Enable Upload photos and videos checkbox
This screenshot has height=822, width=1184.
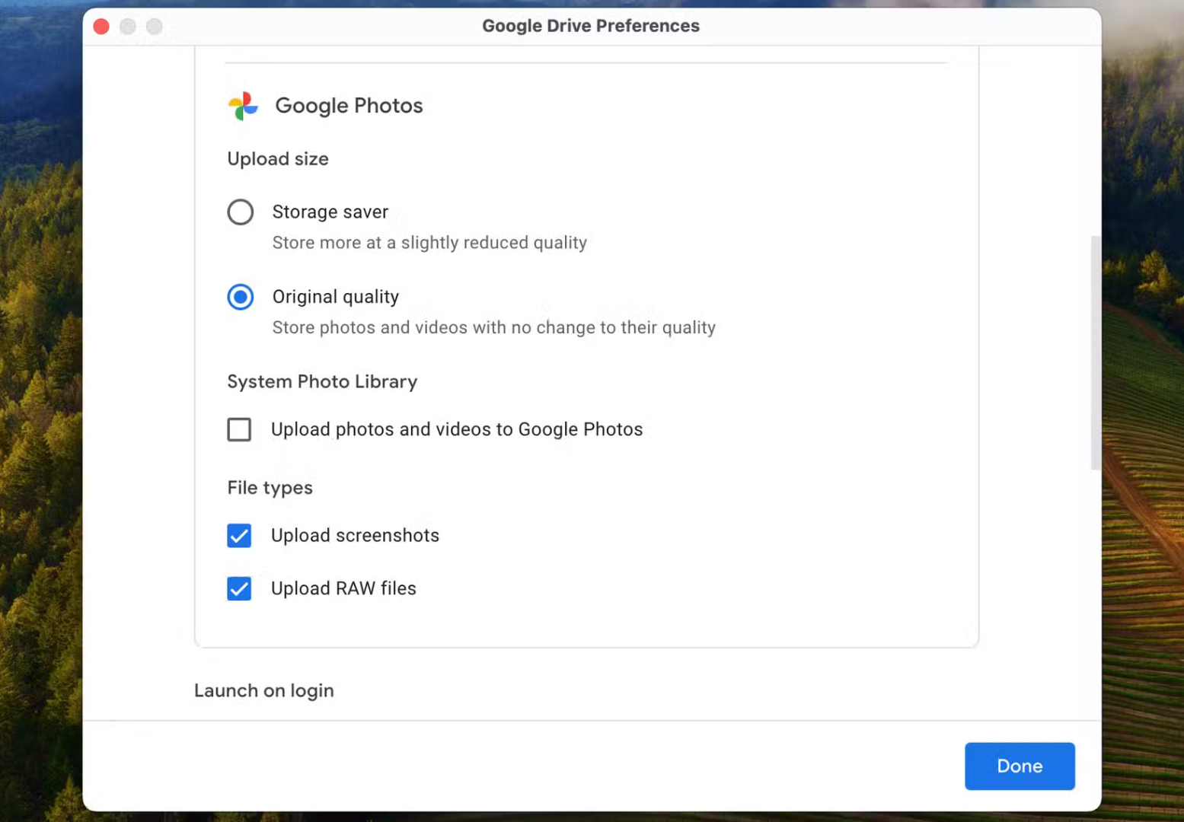[x=239, y=429]
